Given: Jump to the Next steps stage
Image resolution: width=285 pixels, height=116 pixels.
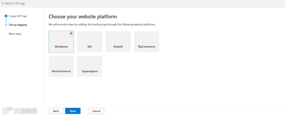Looking at the screenshot, I should 15,34.
